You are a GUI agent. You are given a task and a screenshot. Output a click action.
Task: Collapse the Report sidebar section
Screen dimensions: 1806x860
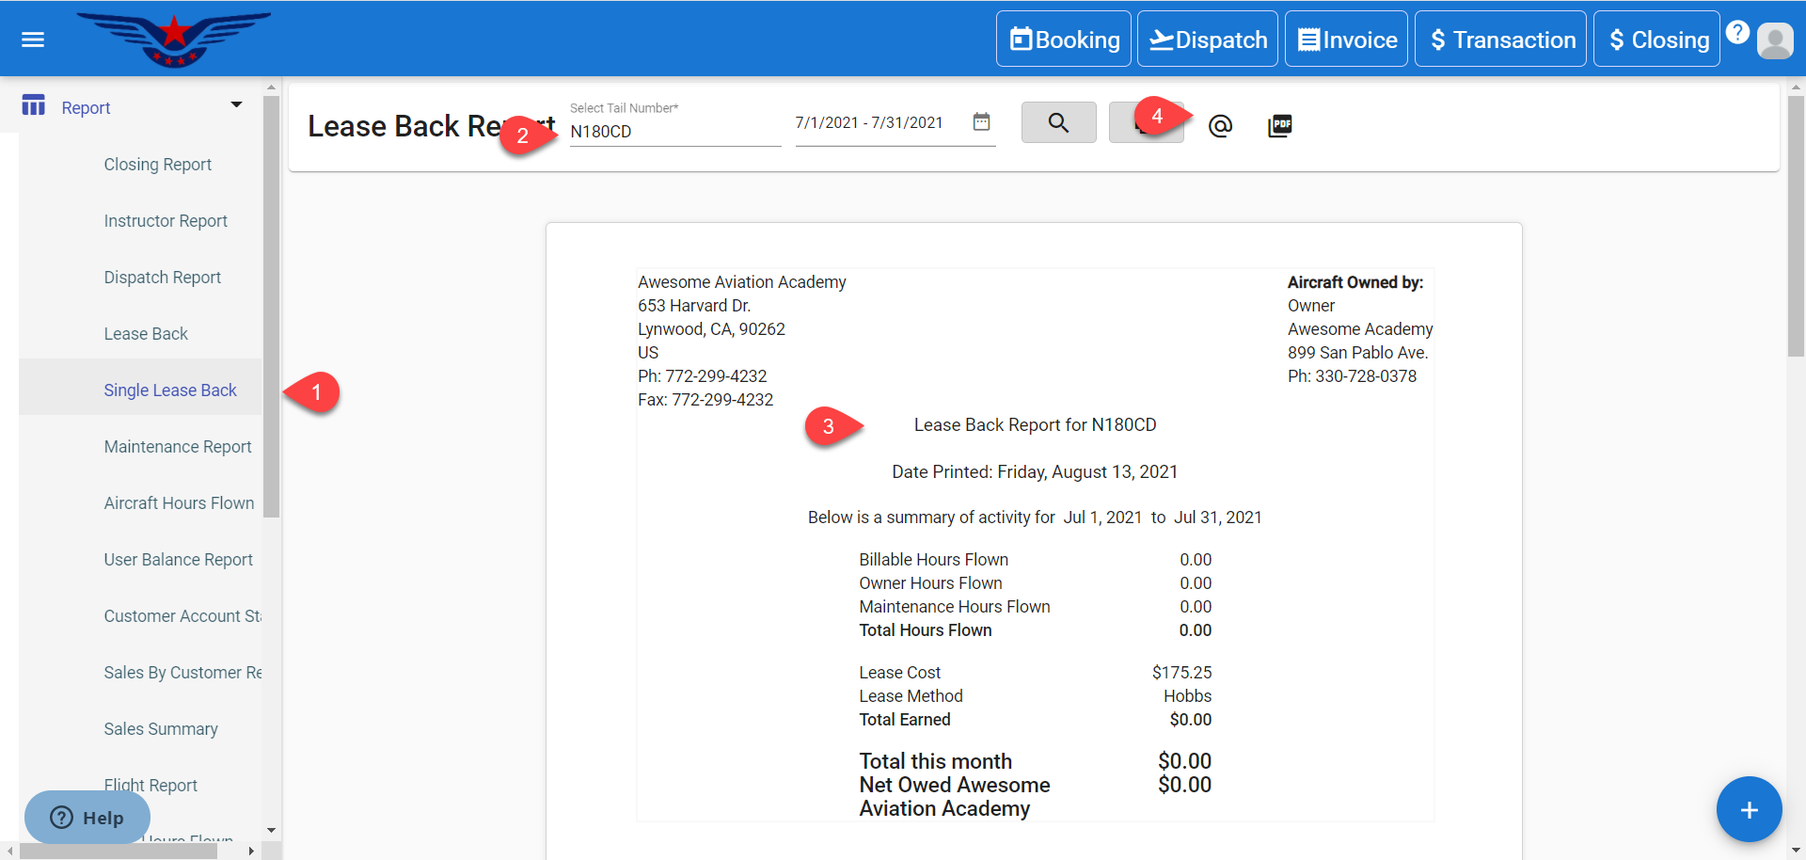coord(236,105)
